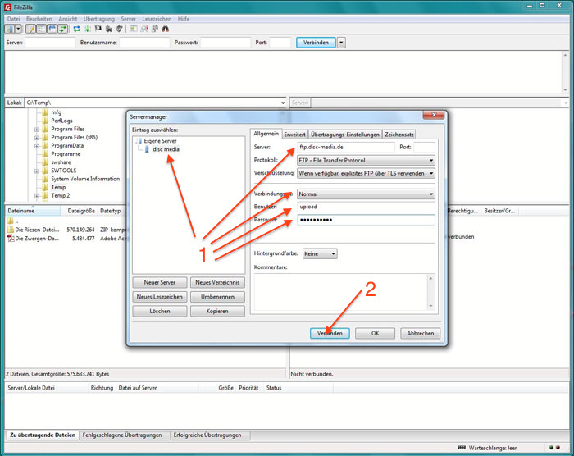Click the parent directory folder icon
574x456 pixels.
point(10,221)
